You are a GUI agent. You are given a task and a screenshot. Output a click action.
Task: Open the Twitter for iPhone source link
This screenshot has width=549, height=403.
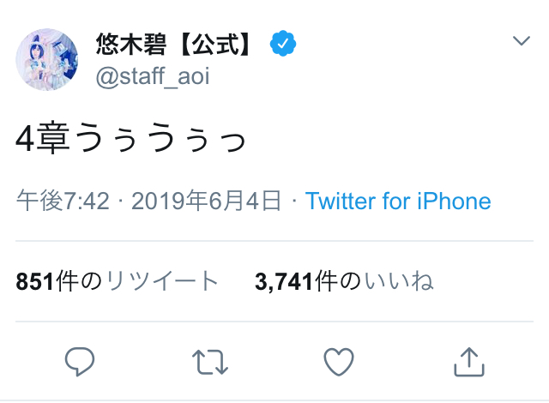tap(398, 201)
